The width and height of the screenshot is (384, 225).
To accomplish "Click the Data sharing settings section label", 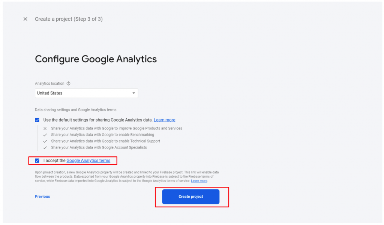I will pyautogui.click(x=76, y=110).
